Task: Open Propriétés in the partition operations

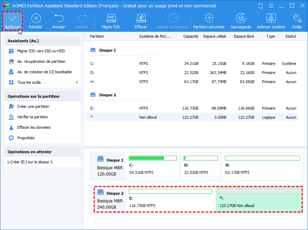Action: point(26,138)
